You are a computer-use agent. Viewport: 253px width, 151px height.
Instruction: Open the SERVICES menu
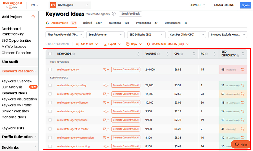click(x=197, y=5)
